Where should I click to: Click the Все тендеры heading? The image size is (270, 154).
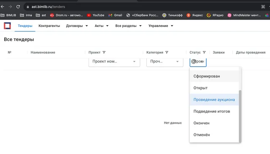coord(19,39)
